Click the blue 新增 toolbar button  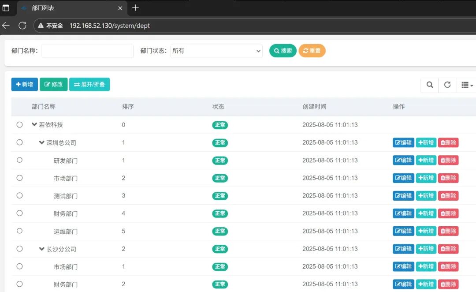tap(25, 84)
